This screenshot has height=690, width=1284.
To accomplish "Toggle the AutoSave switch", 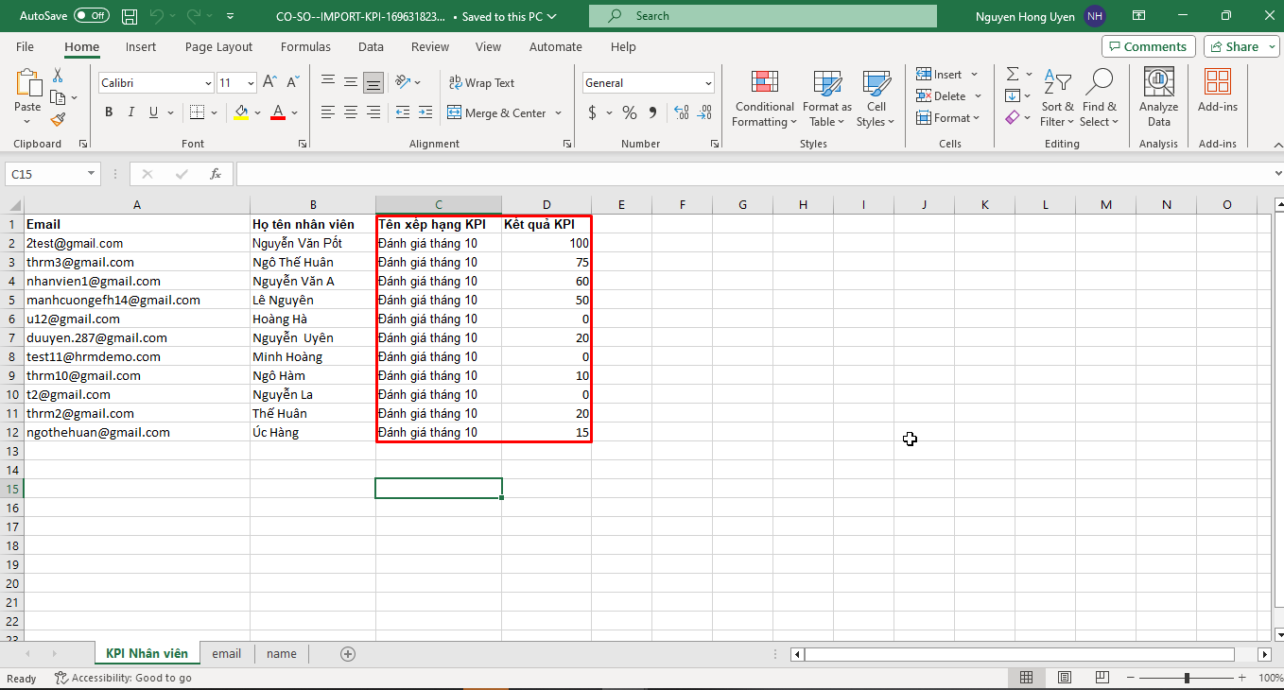I will coord(91,16).
